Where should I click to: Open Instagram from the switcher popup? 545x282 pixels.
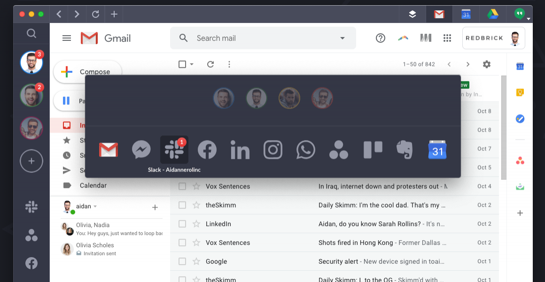pos(273,150)
